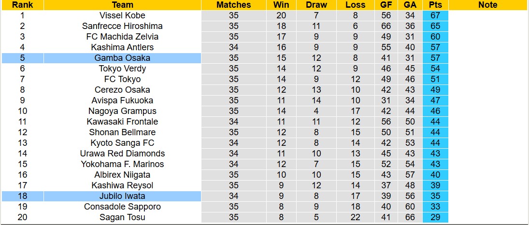This screenshot has width=529, height=225.
Task: Click the Kashima Antlers team name
Action: click(122, 47)
